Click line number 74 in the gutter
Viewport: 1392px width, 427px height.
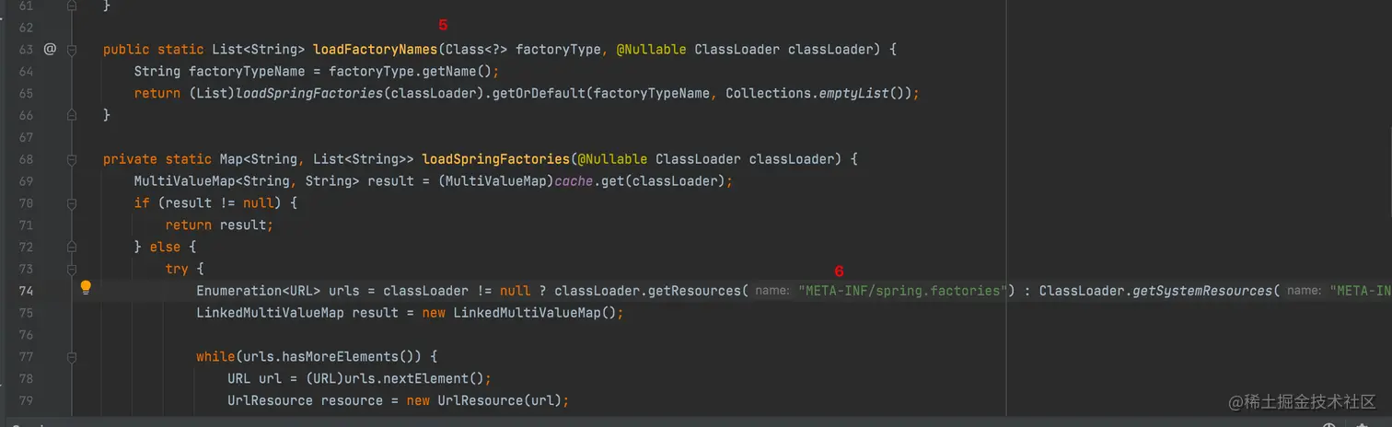[26, 291]
